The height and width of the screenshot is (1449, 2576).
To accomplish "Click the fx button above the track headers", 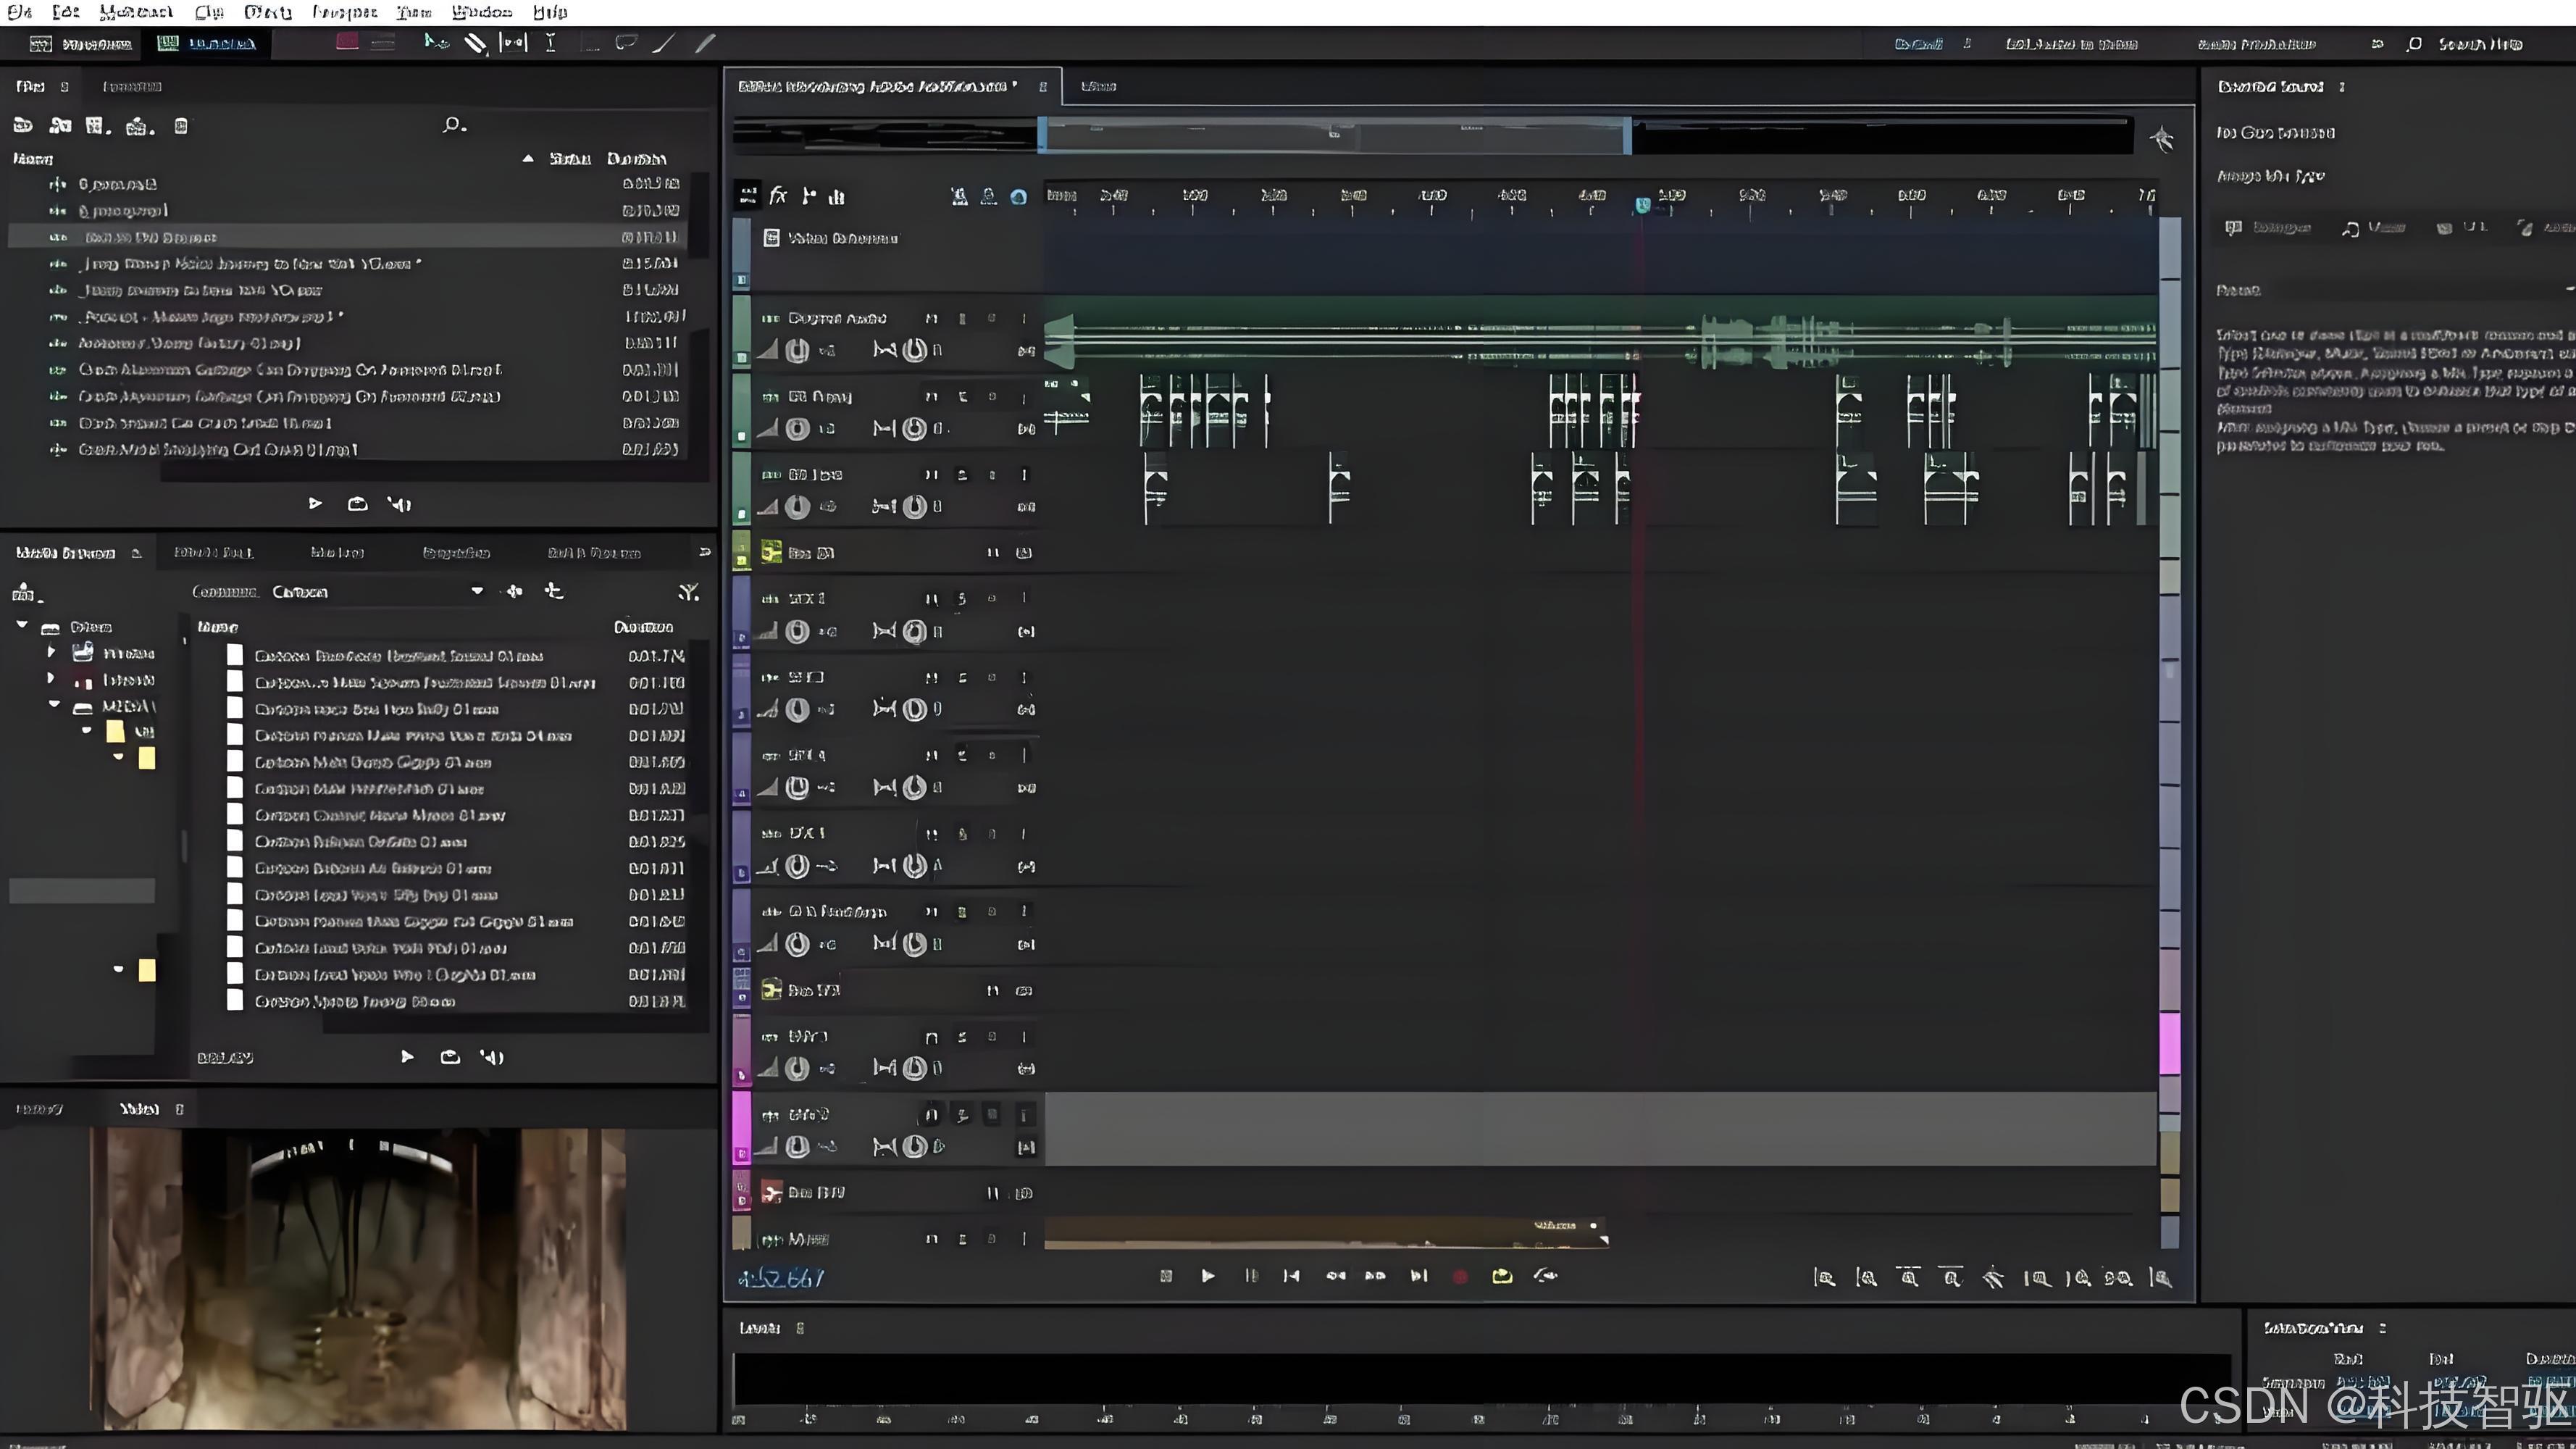I will click(778, 196).
